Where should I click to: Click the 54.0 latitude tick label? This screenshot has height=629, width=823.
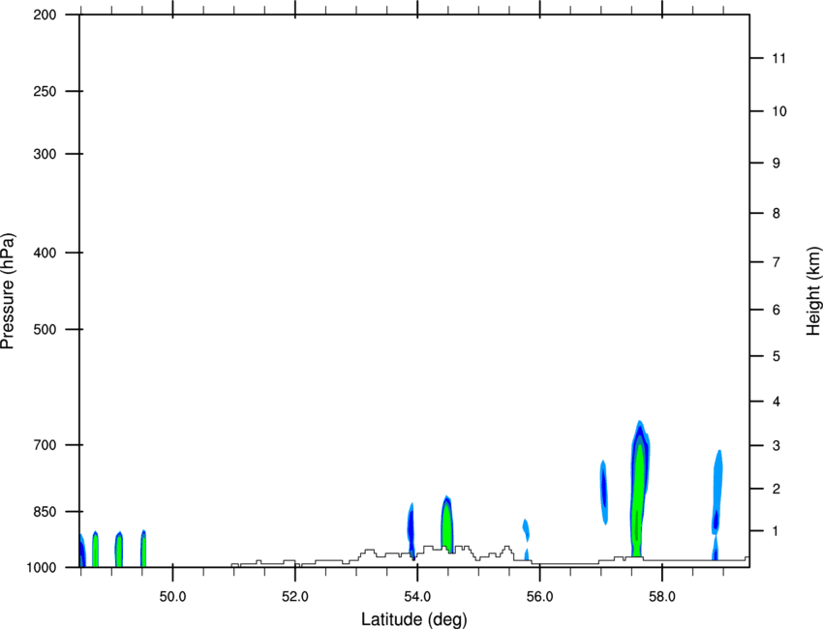417,597
